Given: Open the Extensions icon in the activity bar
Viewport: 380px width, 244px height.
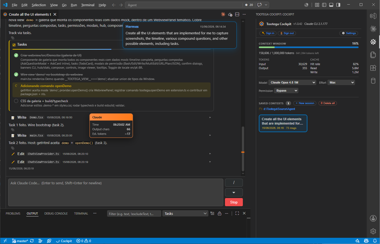Looking at the screenshot, I should coord(373,68).
